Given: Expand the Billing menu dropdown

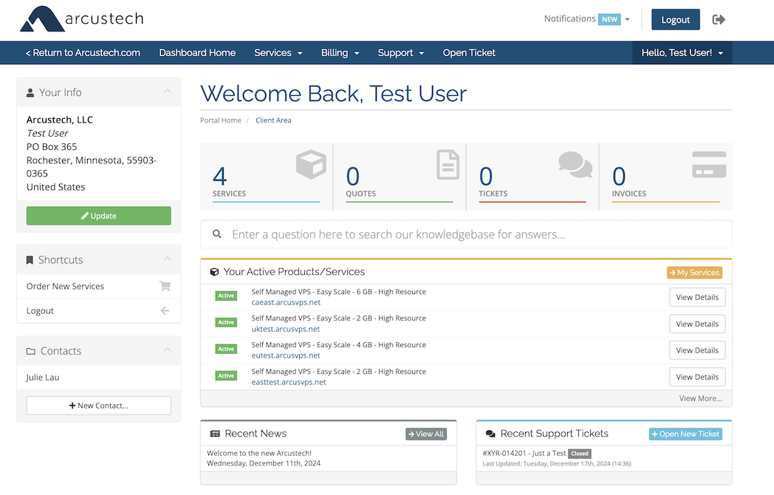Looking at the screenshot, I should [340, 53].
